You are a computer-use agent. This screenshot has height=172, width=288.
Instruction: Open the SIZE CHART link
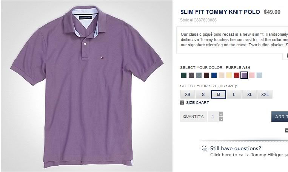click(x=197, y=102)
